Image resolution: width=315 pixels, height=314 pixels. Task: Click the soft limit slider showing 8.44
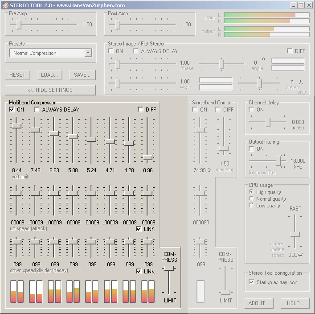tap(16, 126)
